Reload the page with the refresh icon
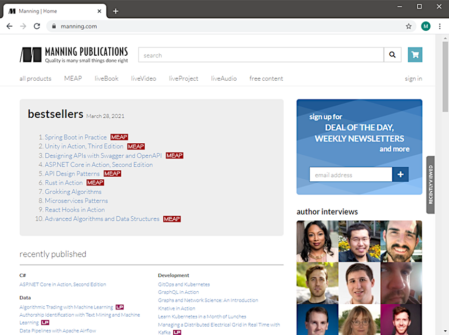The width and height of the screenshot is (449, 335). coord(37,27)
